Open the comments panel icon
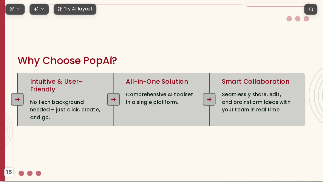 tap(311, 9)
